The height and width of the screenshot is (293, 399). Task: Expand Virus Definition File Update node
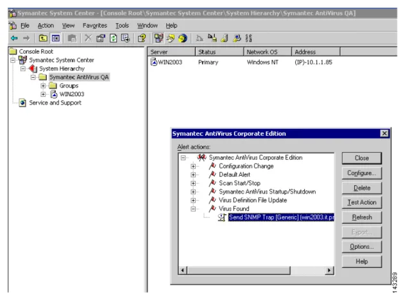tap(193, 200)
